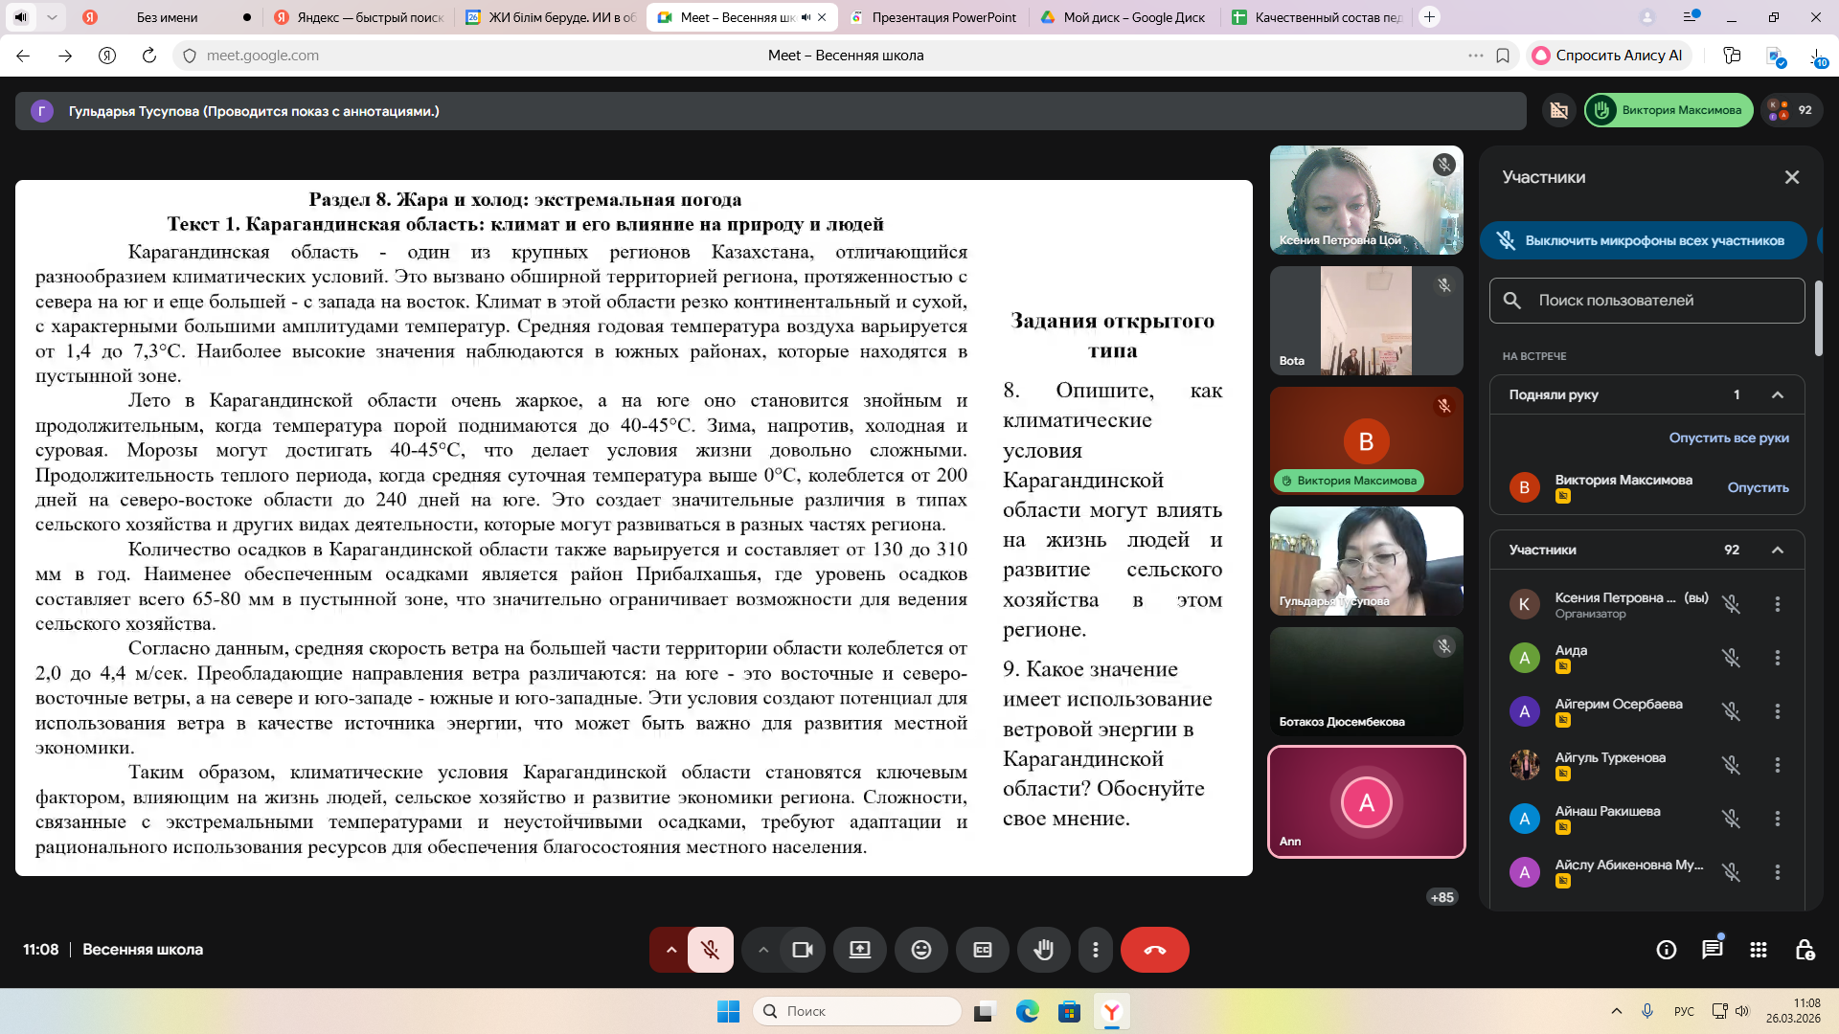Toggle the crossed-out microphone button

pos(710,950)
